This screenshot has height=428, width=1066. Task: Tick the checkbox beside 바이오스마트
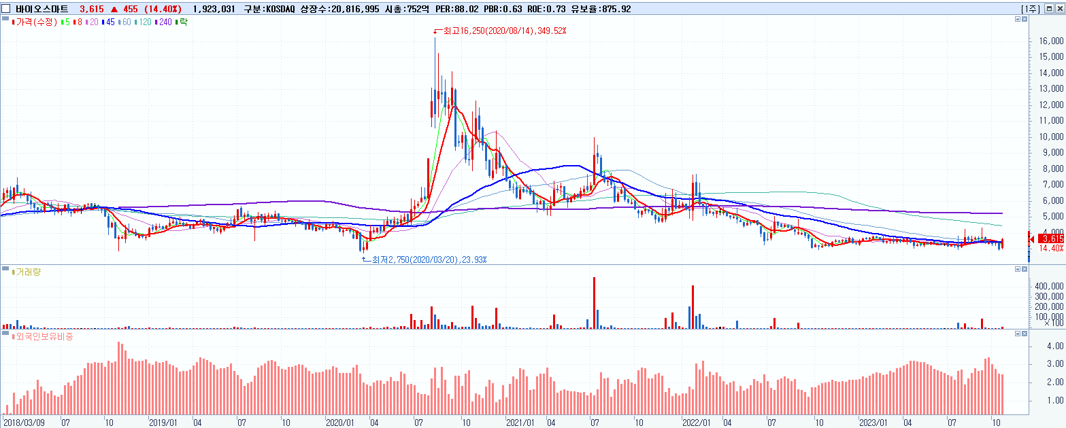point(7,9)
